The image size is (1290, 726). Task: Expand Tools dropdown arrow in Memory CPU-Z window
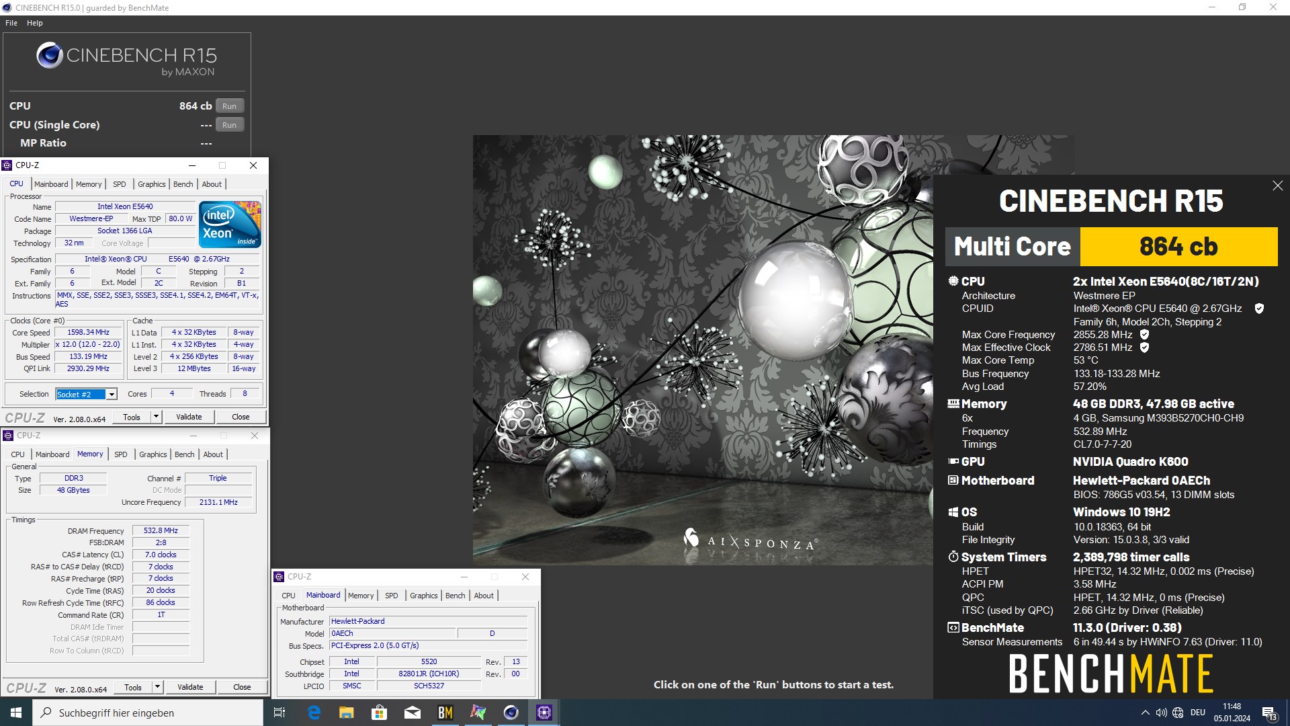(x=157, y=688)
